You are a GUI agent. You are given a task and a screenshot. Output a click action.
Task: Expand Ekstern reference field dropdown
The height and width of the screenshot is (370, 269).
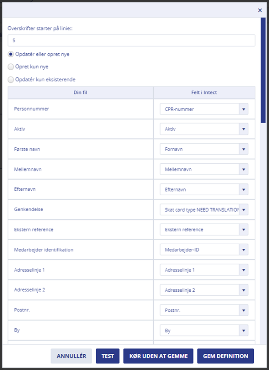pyautogui.click(x=243, y=230)
